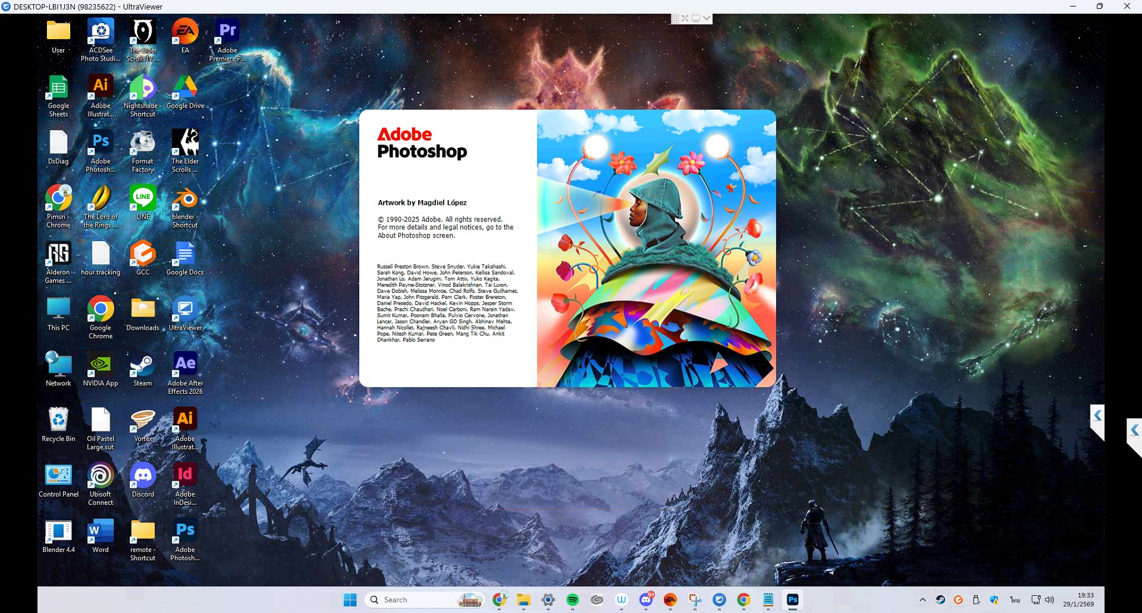
Task: Open Windows Security from the system tray
Action: (x=994, y=600)
